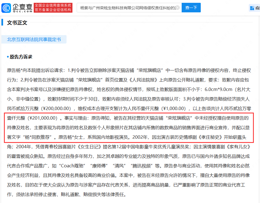Click text line starting 原告杨*向本院提出诉讼请求
Image resolution: width=260 pixels, height=203 pixels.
[129, 70]
